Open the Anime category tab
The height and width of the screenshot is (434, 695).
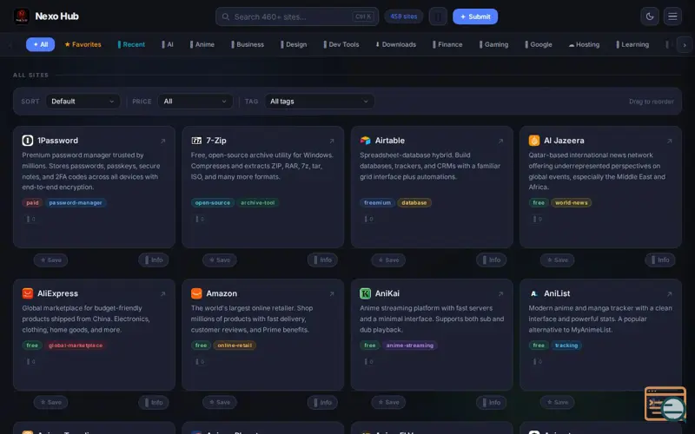202,44
